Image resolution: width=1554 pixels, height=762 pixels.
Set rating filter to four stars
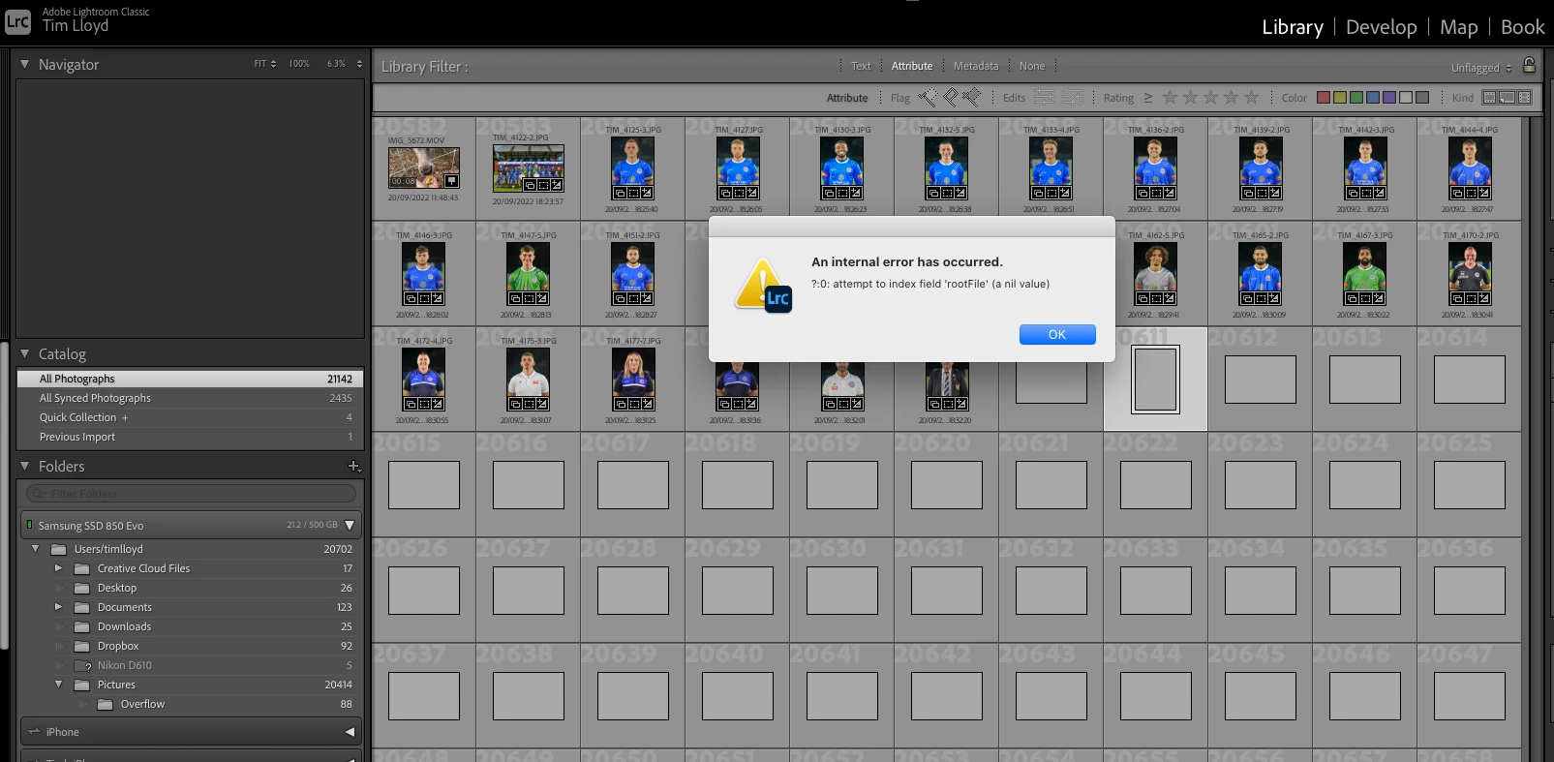click(1231, 97)
